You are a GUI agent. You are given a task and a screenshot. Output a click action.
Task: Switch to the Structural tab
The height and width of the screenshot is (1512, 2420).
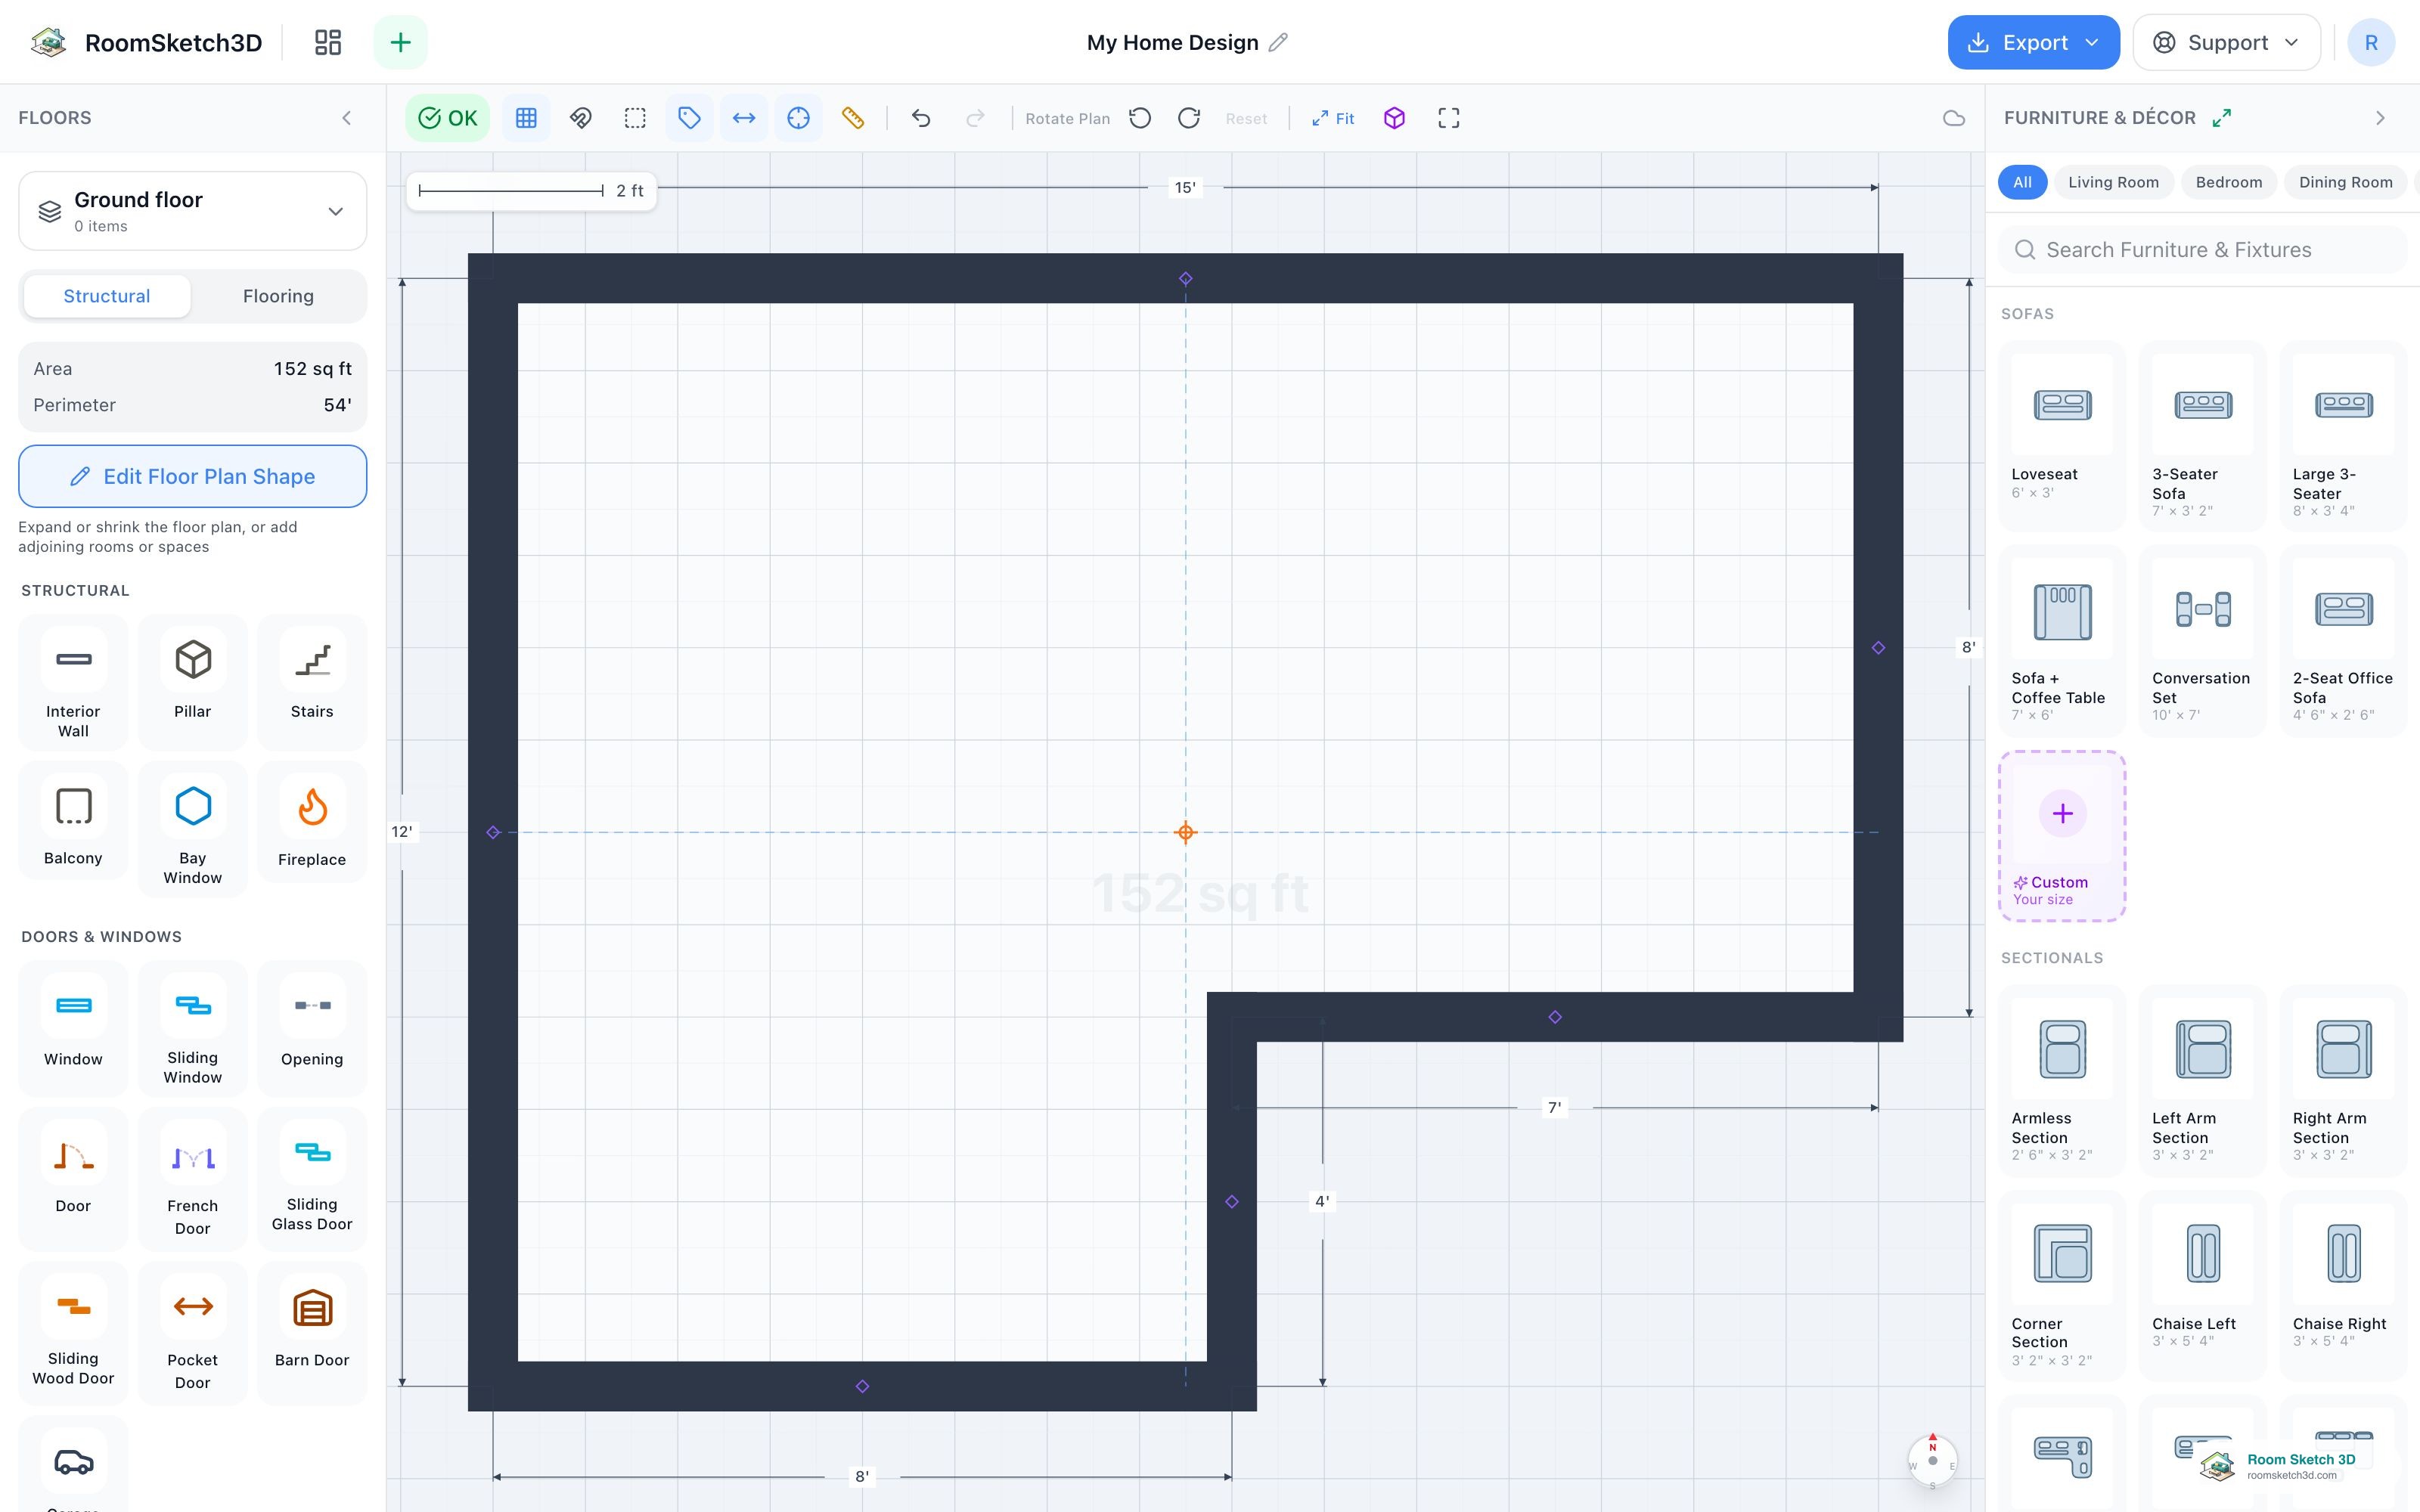[x=107, y=296]
